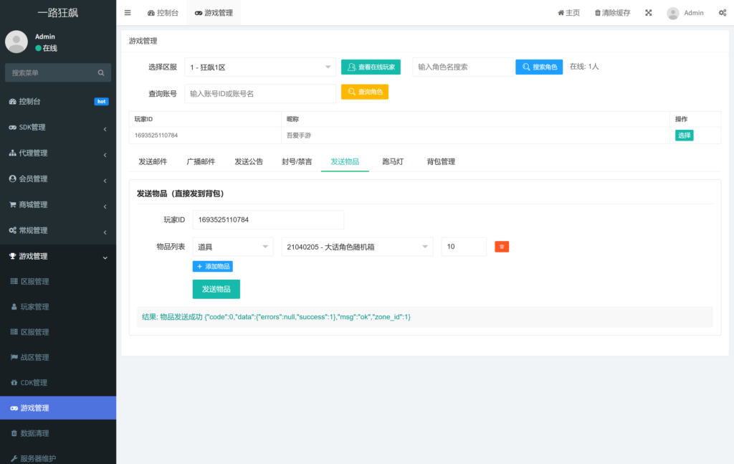The image size is (734, 464).
Task: Click the 一路狂飙 site title
Action: pyautogui.click(x=58, y=13)
